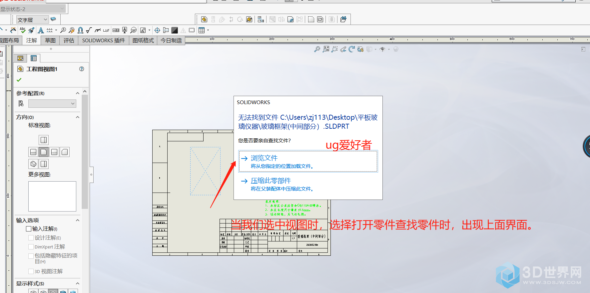The width and height of the screenshot is (590, 293).
Task: Switch to the 注解 tab
Action: [x=32, y=41]
